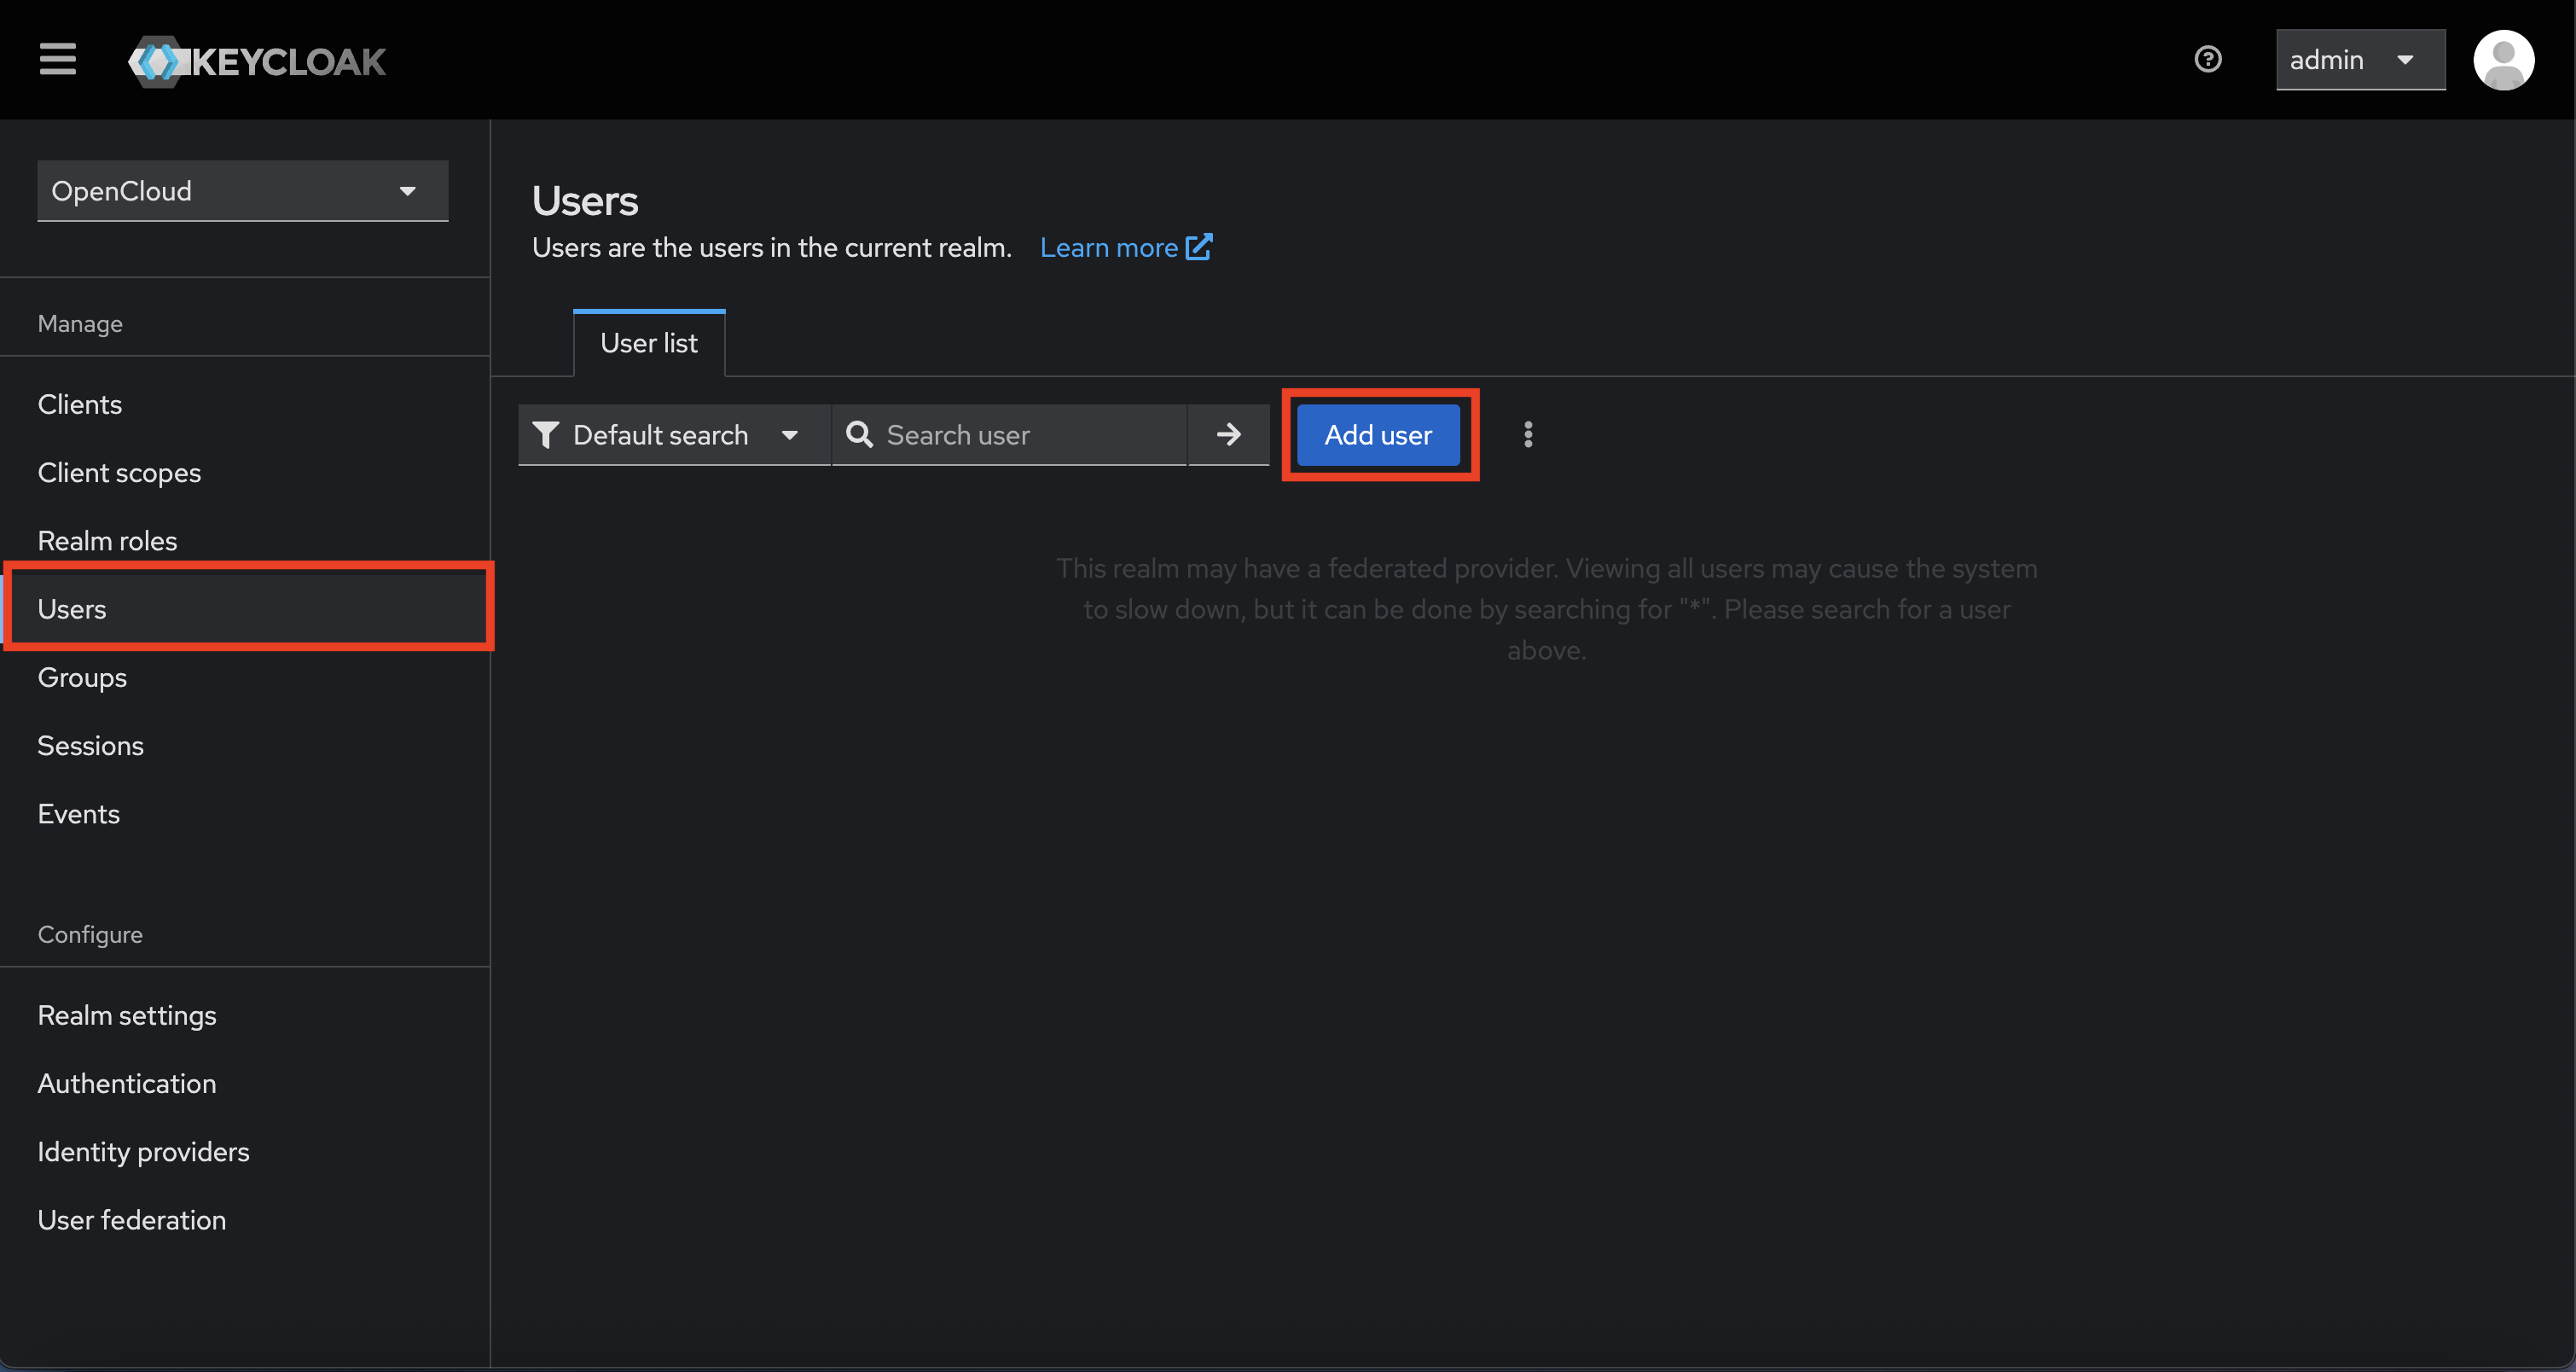Open the help question mark icon

click(x=2207, y=60)
